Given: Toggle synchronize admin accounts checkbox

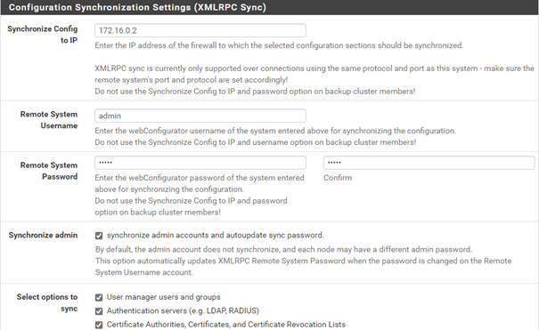Looking at the screenshot, I should pos(99,236).
